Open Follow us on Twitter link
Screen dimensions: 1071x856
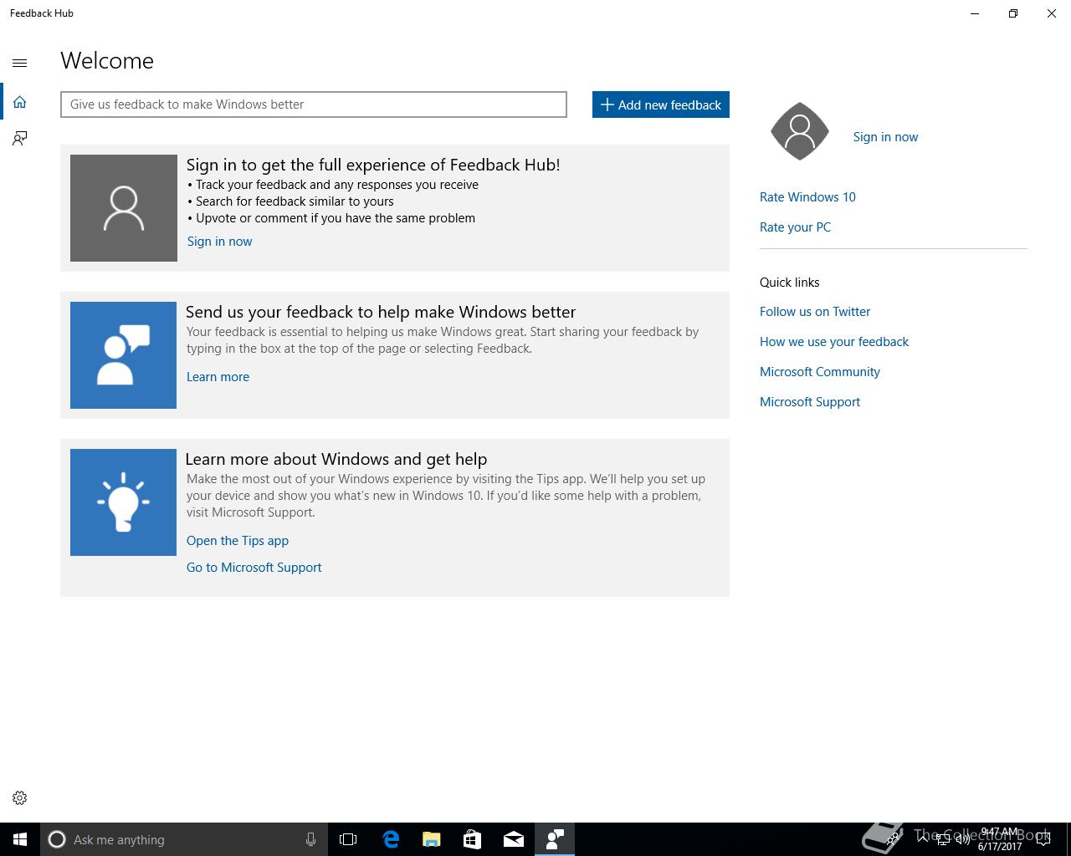point(815,312)
